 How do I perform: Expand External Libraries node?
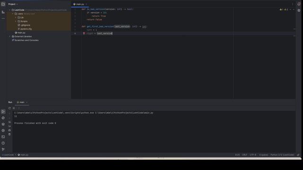pos(9,36)
